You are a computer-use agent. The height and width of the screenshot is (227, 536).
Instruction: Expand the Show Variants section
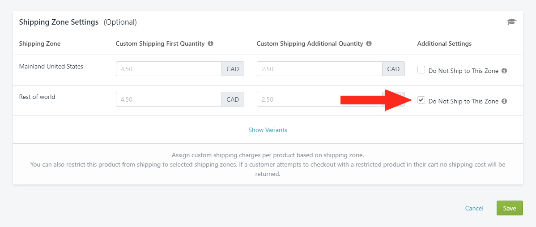[x=268, y=130]
